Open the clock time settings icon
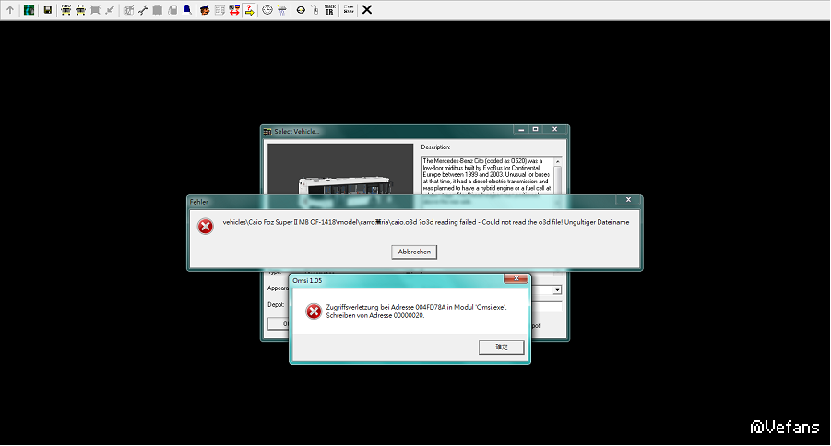 click(267, 9)
